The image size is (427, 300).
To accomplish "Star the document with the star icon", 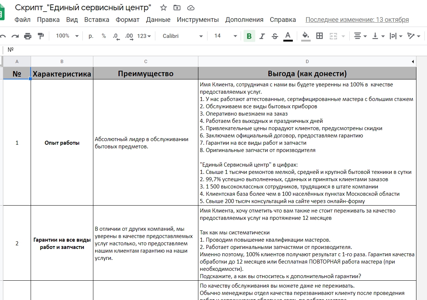I will pos(163,8).
